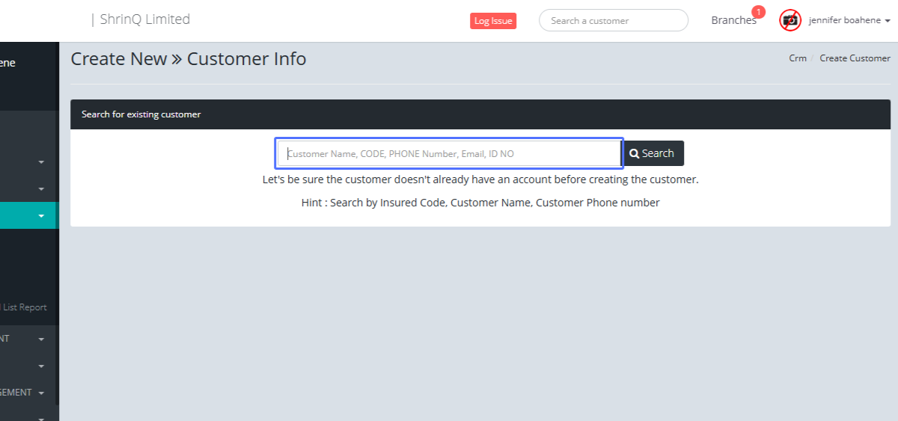
Task: Expand the arrow directly above teal sidebar item
Action: [41, 188]
